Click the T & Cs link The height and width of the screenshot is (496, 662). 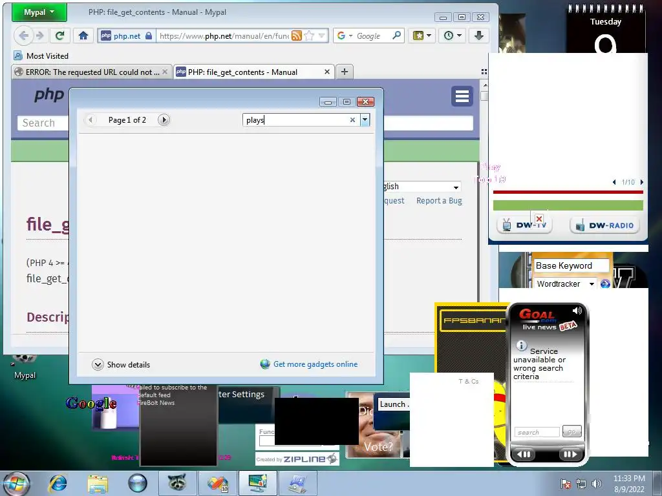[469, 381]
